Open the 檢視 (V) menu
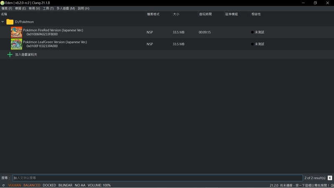The image size is (334, 188). coord(34,8)
